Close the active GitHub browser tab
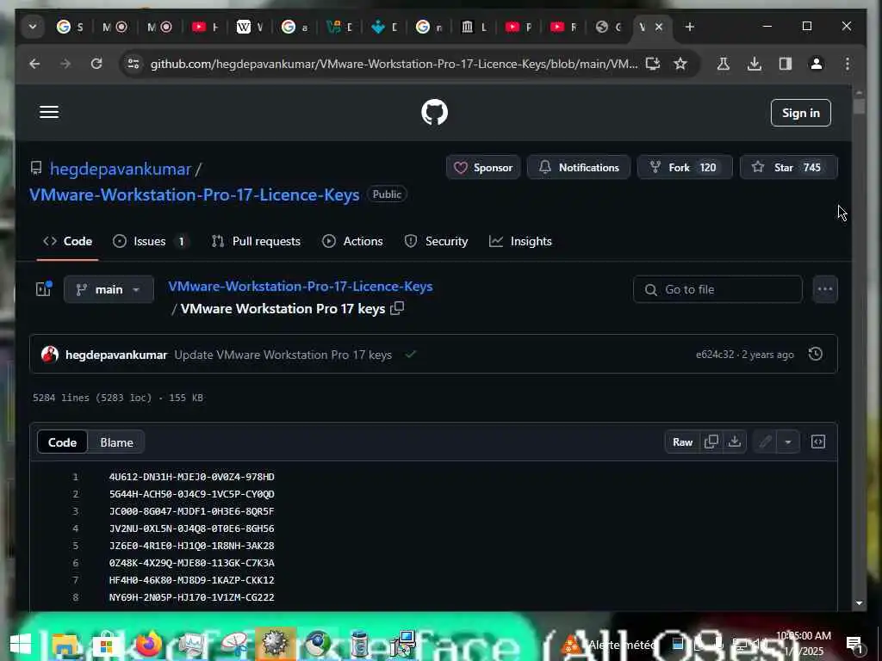The image size is (882, 661). pos(659,27)
